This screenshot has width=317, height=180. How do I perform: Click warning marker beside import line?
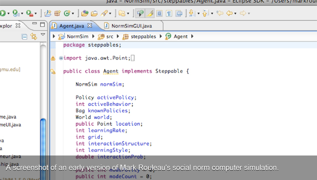[x=53, y=58]
